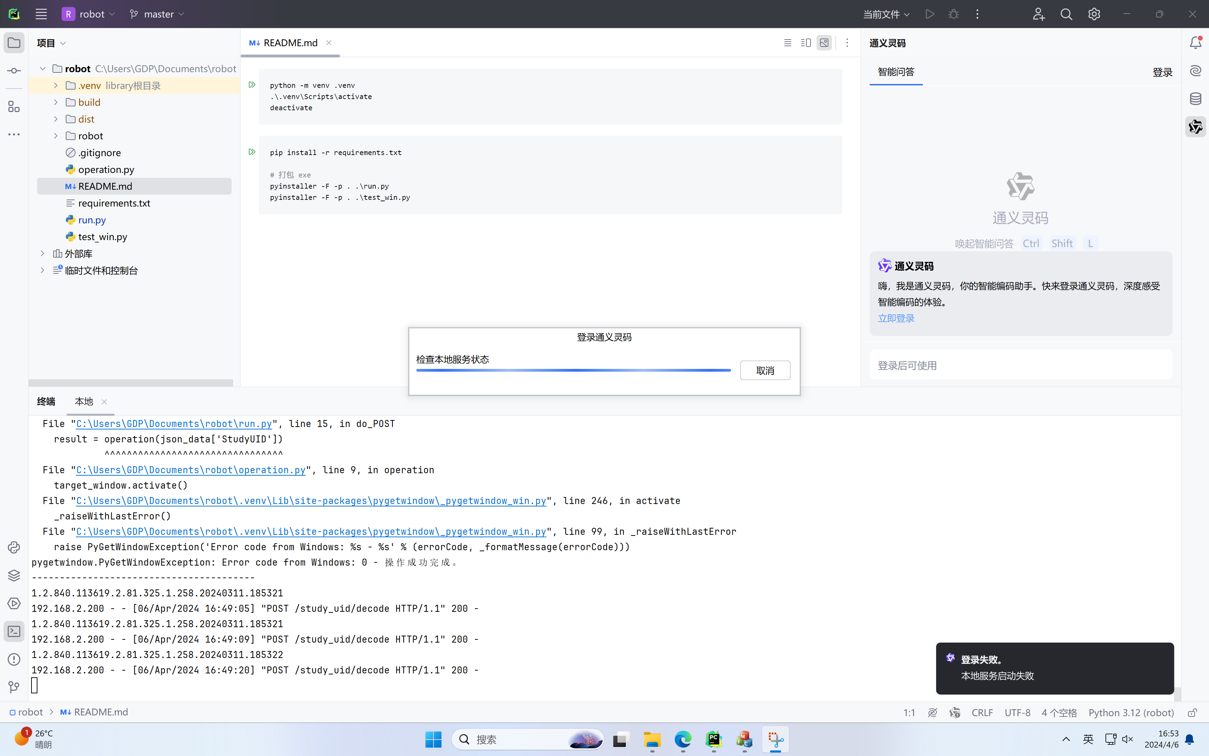This screenshot has height=756, width=1209.
Task: Open more run actions menu
Action: (977, 14)
